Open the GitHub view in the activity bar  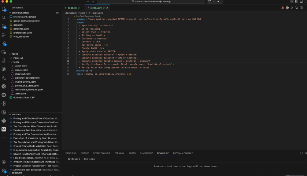(4, 69)
